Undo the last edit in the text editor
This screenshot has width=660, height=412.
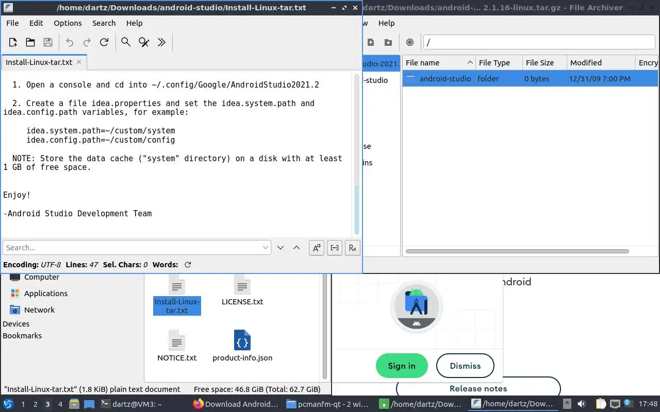pos(70,42)
